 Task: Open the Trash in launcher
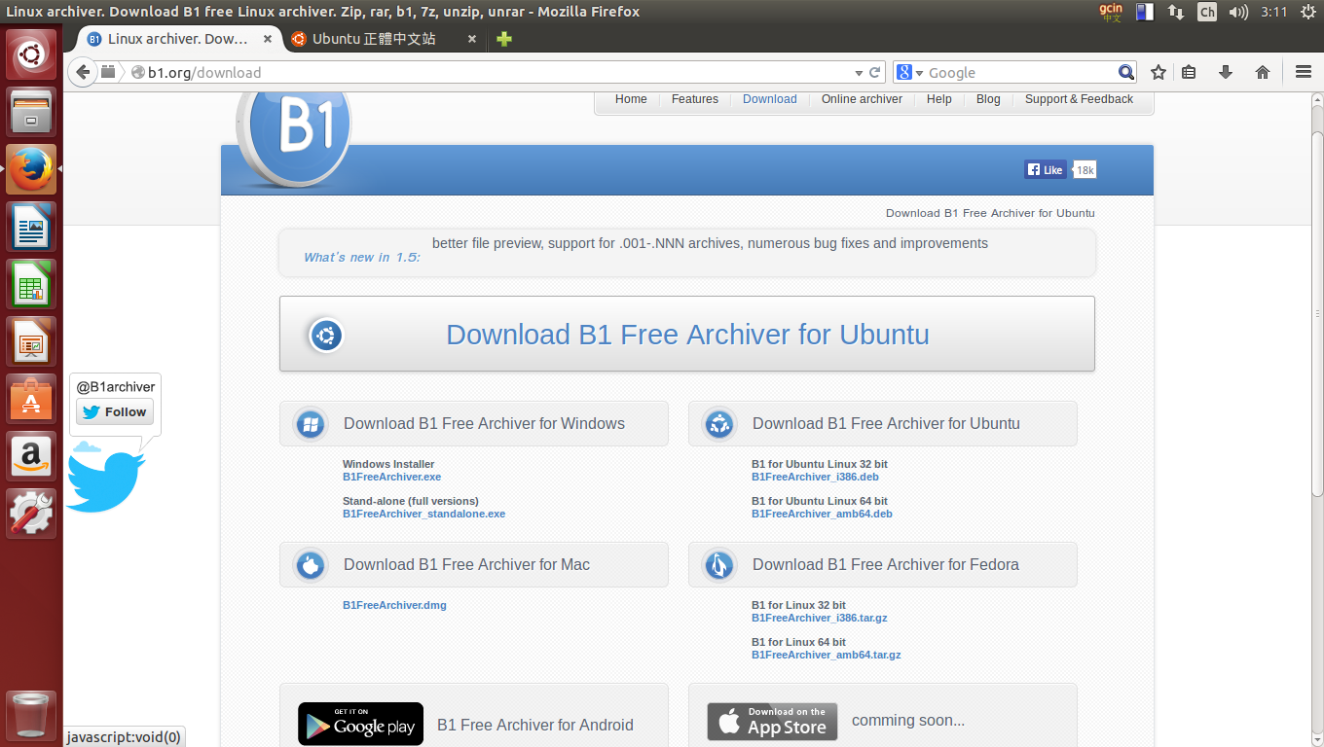(32, 716)
